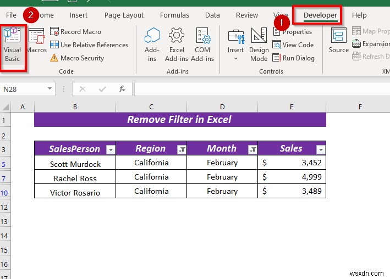The width and height of the screenshot is (390, 279).
Task: Select column A header
Action: click(23, 107)
